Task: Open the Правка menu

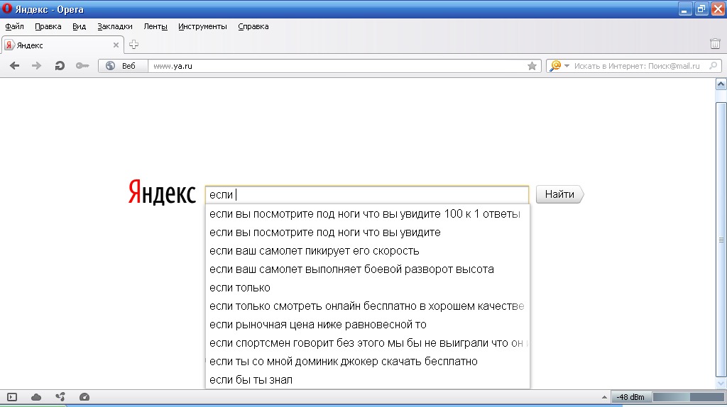Action: 48,26
